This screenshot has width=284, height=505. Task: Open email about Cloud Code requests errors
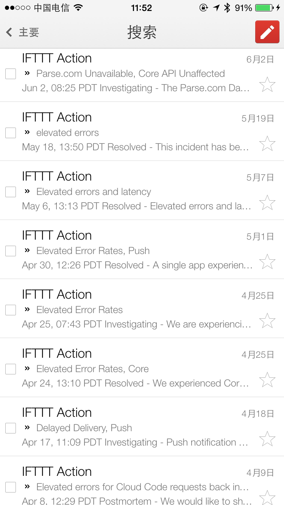click(x=142, y=487)
